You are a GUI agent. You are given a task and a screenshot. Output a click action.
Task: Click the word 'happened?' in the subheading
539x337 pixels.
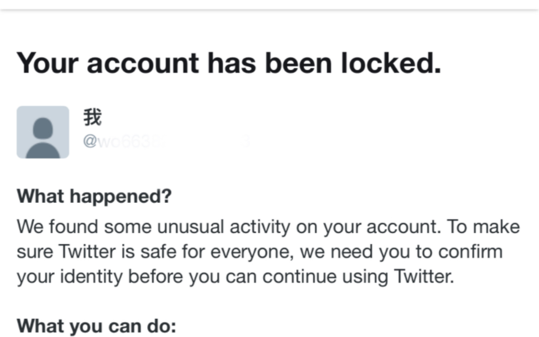121,197
